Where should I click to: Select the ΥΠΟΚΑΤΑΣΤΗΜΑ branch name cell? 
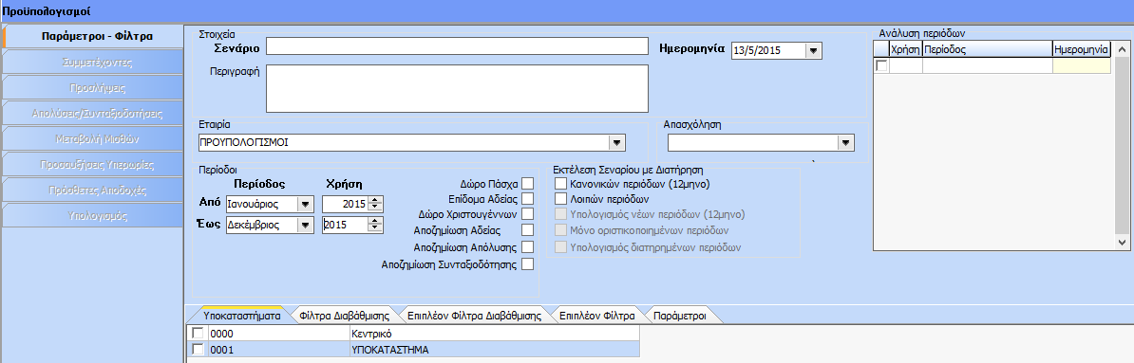pos(495,350)
